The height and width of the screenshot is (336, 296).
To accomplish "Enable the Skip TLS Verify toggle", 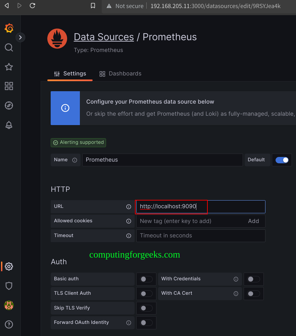I will click(x=146, y=308).
